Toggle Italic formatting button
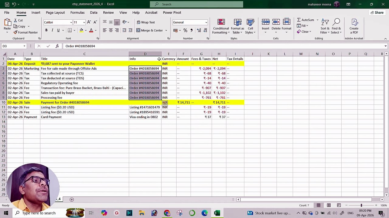Image resolution: width=389 pixels, height=218 pixels. 52,30
